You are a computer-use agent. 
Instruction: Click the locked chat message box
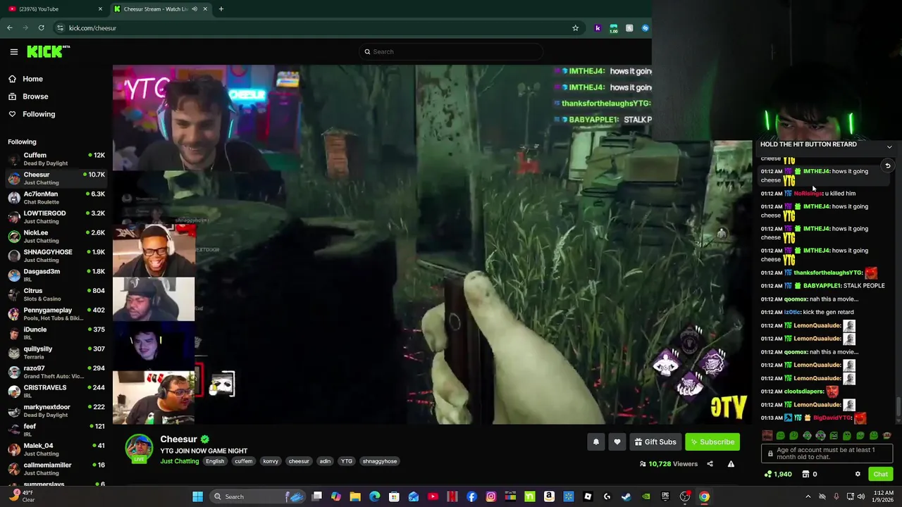coord(827,454)
